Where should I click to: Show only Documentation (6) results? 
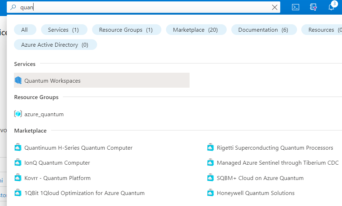(263, 30)
